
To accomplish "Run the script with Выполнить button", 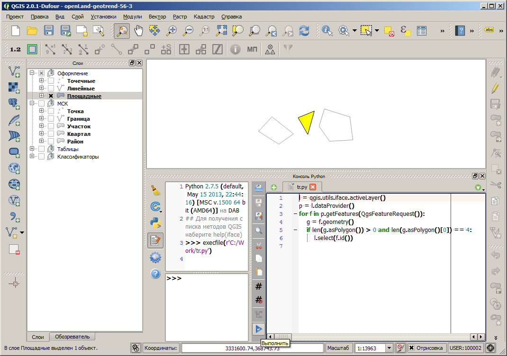I will click(x=259, y=329).
